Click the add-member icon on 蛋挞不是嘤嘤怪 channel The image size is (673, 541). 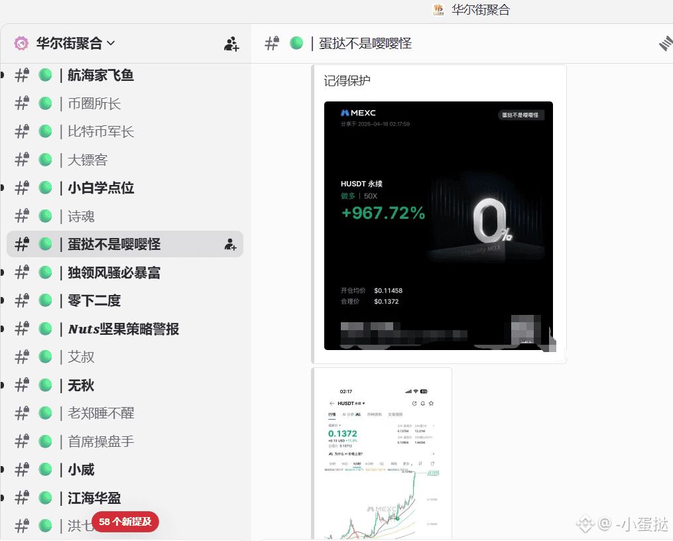coord(231,245)
